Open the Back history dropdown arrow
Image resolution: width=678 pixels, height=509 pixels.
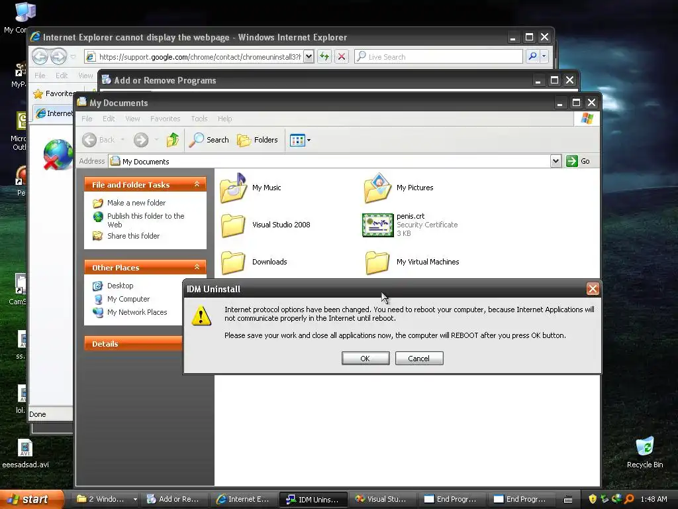(x=122, y=140)
